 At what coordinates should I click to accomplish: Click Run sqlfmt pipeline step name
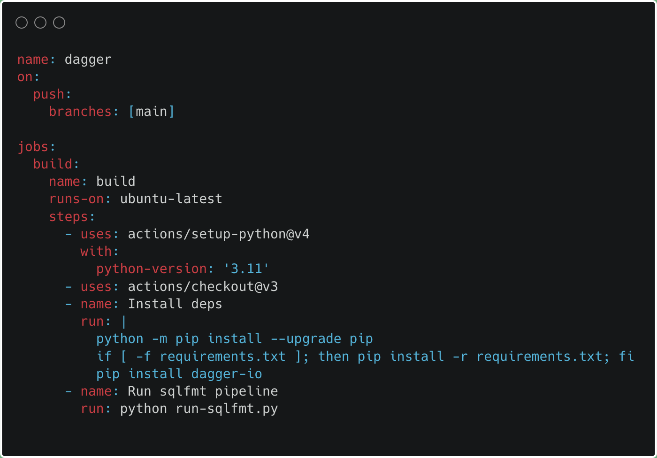pos(203,392)
